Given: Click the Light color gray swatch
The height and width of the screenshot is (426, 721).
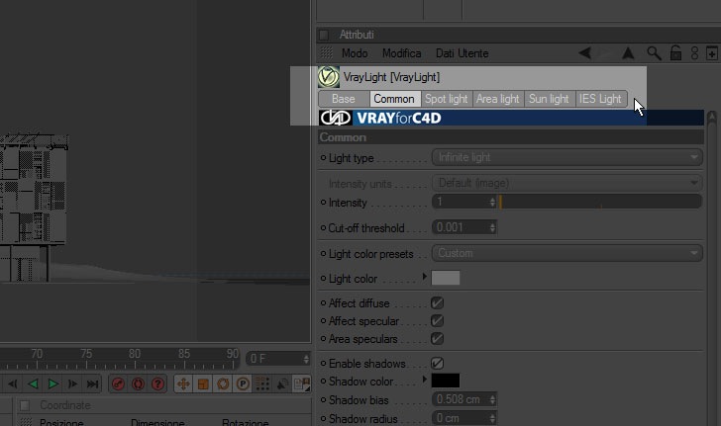Looking at the screenshot, I should click(x=445, y=278).
